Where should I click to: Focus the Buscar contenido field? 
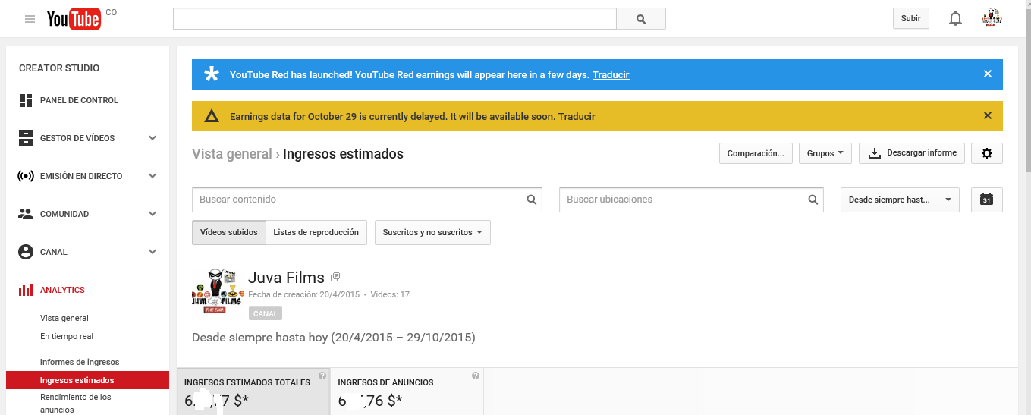[x=367, y=200]
